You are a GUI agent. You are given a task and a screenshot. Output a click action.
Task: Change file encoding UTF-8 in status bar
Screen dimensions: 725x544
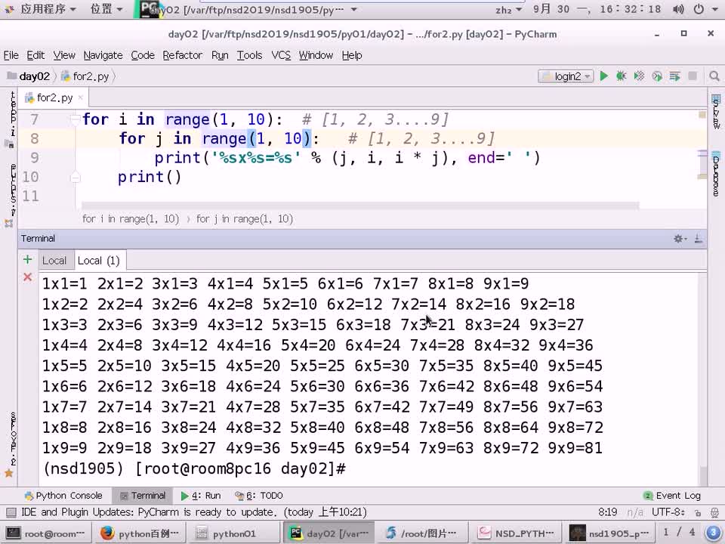click(x=668, y=512)
